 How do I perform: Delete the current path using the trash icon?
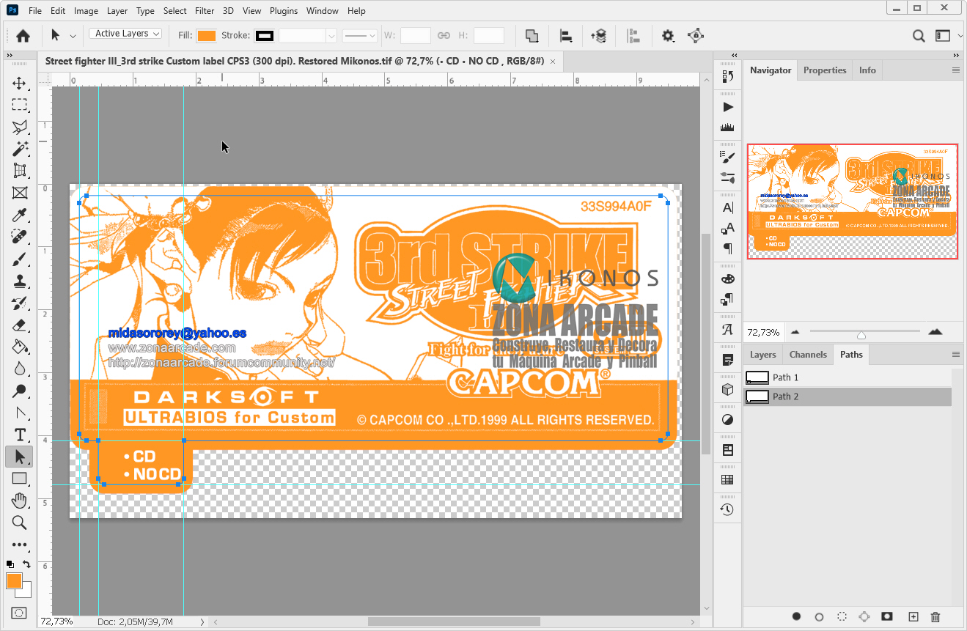(x=935, y=617)
